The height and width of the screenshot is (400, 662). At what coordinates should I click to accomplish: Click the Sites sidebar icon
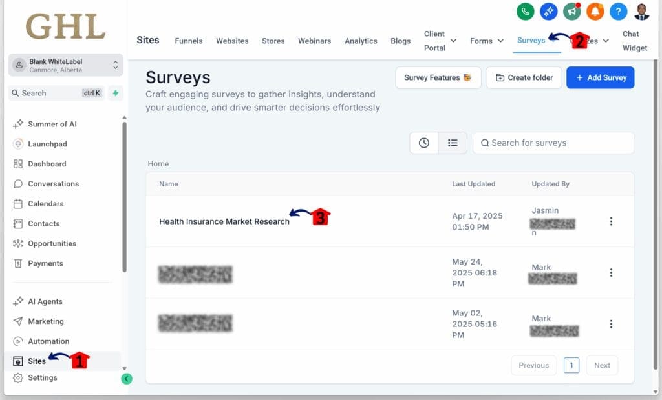tap(17, 361)
